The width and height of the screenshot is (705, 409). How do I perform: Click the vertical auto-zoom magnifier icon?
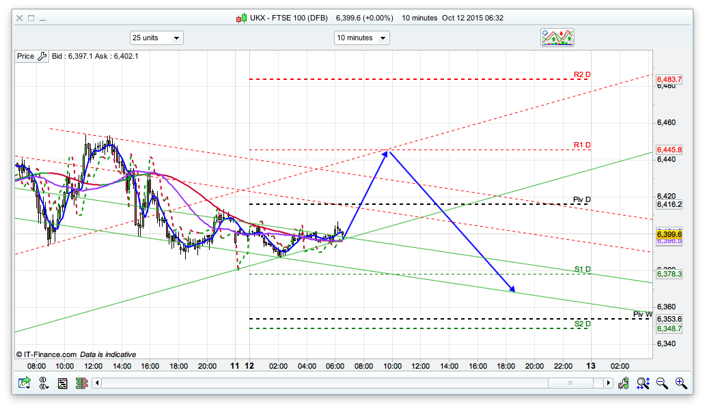[642, 384]
